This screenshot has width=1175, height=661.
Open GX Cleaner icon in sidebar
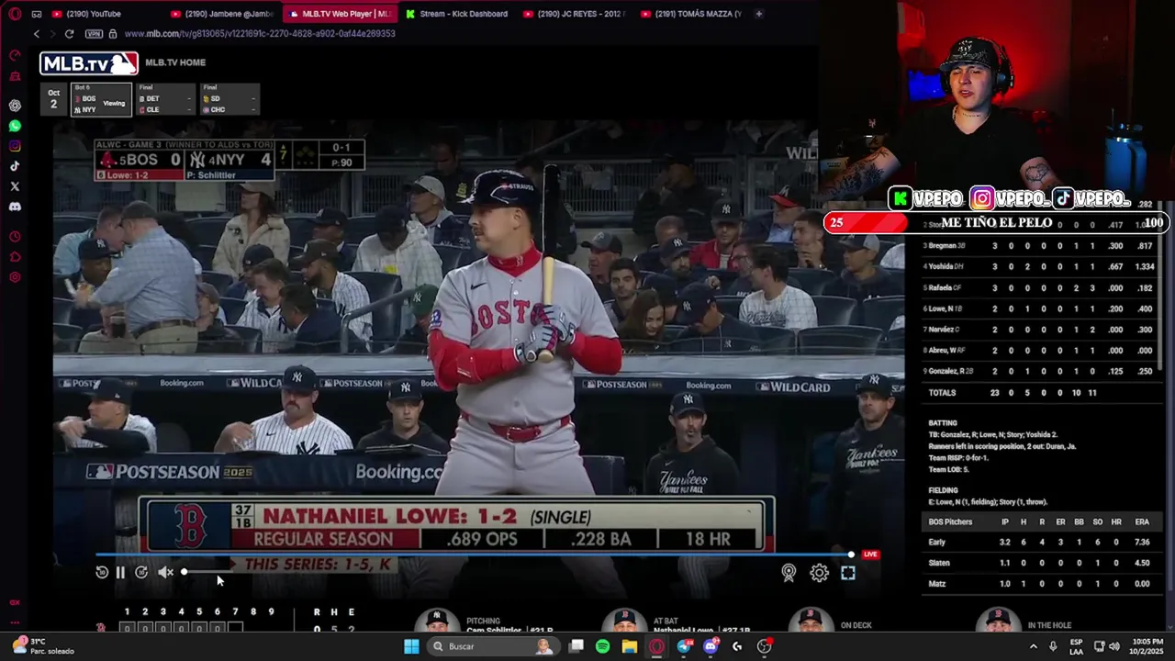click(x=15, y=76)
